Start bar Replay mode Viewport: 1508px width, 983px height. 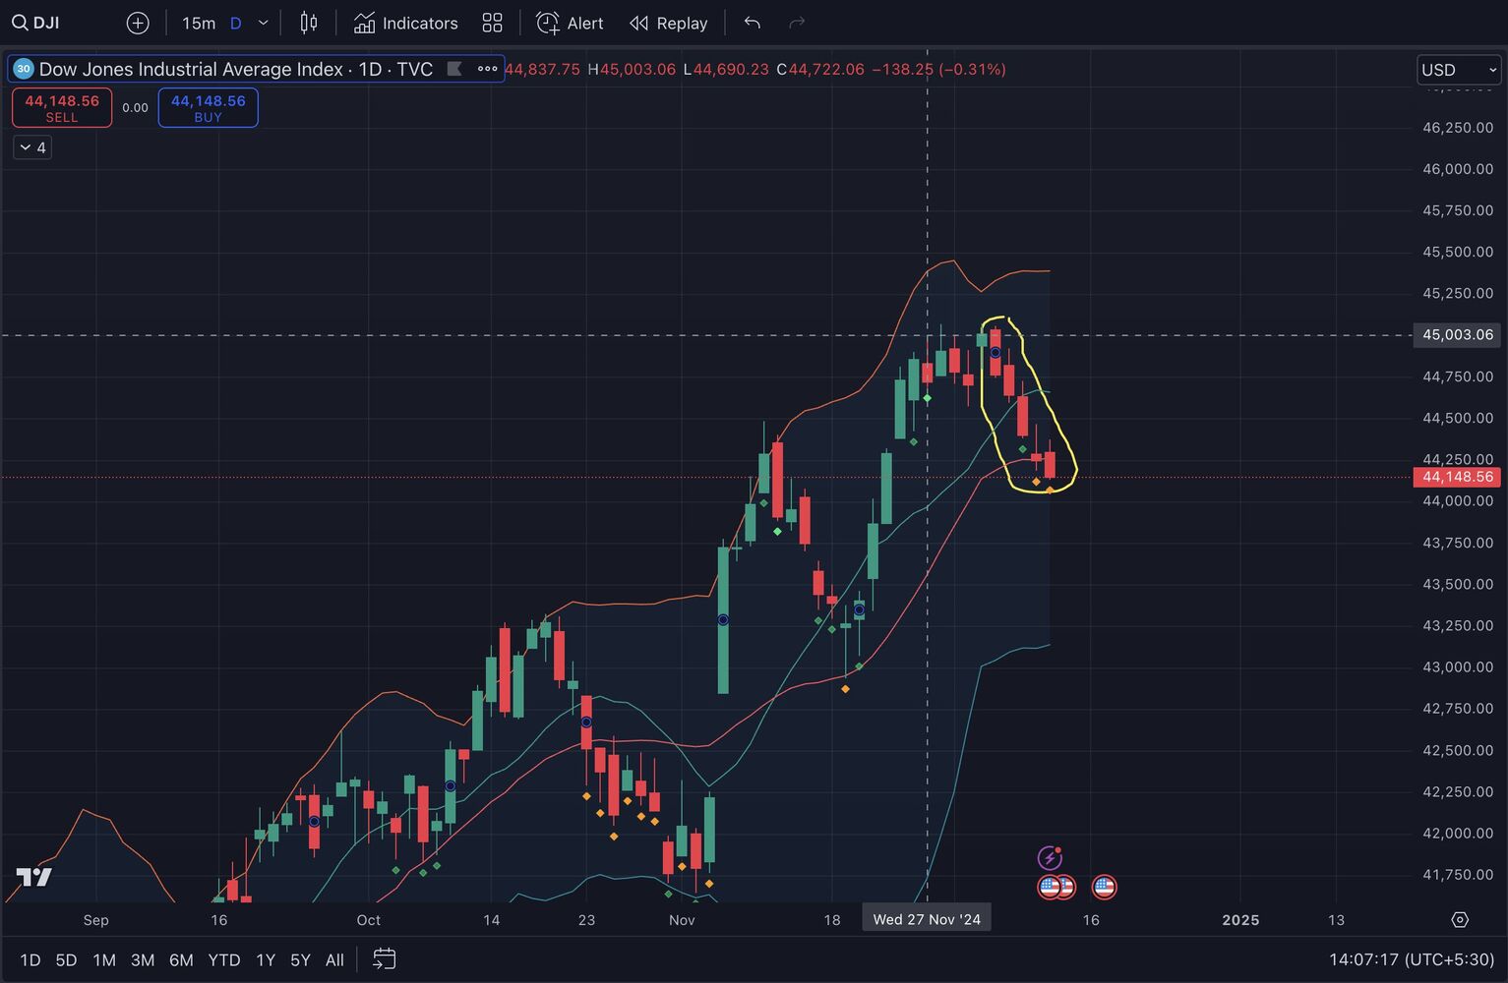point(669,23)
